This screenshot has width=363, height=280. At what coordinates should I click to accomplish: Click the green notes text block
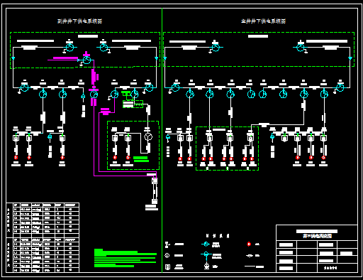point(125,258)
